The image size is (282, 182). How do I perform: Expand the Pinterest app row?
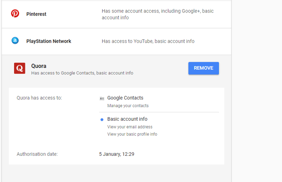[x=116, y=14]
